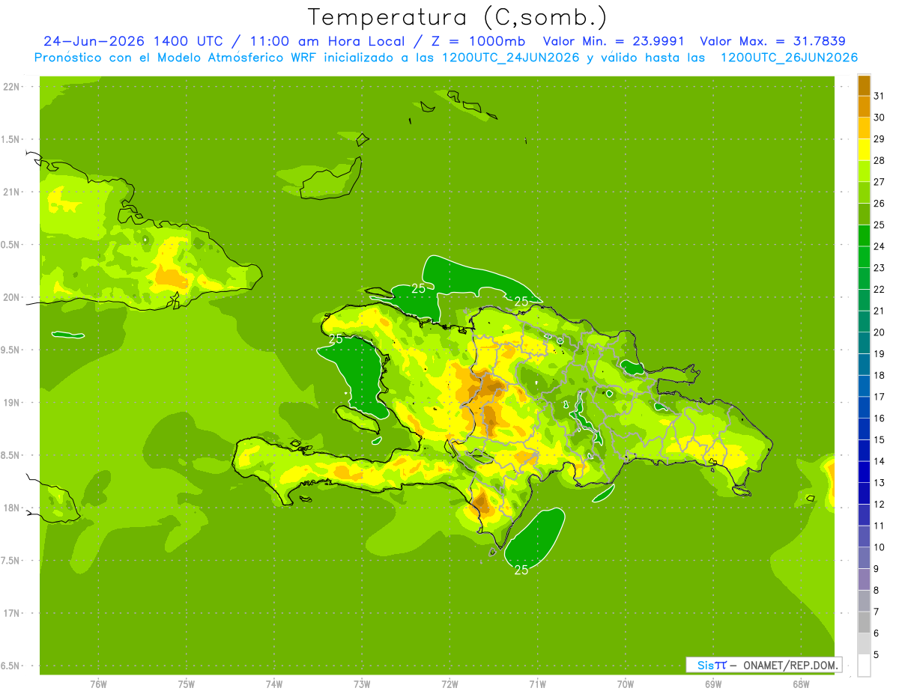
Task: Click the colorbar label "22"
Action: coord(880,290)
